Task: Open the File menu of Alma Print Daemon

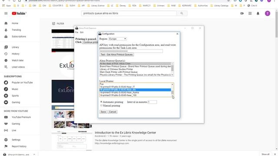Action: [76, 32]
